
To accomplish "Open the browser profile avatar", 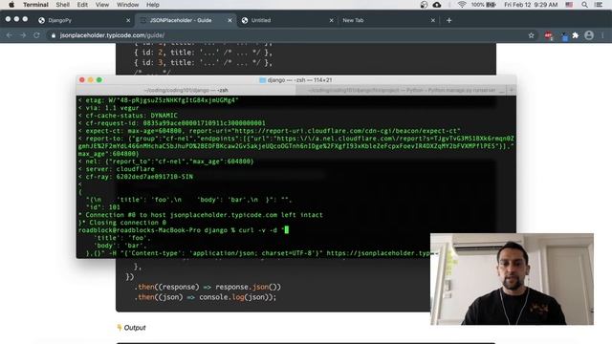I will pos(589,35).
